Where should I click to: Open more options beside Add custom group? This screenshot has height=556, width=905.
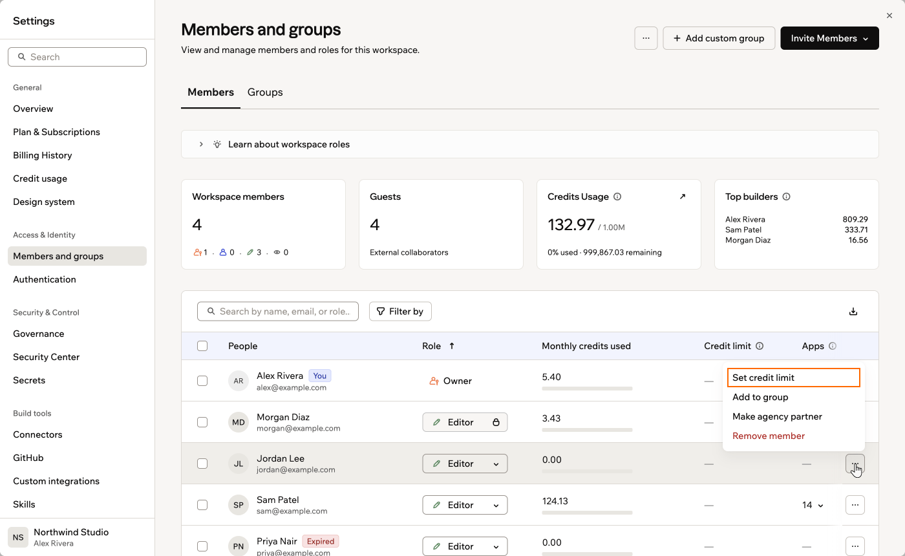tap(646, 38)
